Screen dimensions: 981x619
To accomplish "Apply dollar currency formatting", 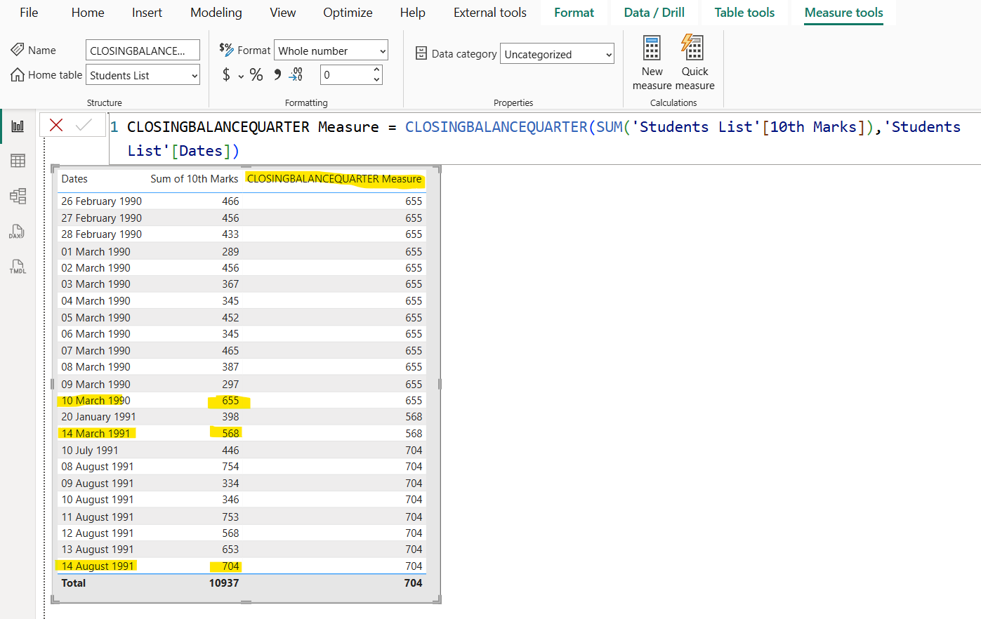I will [228, 74].
